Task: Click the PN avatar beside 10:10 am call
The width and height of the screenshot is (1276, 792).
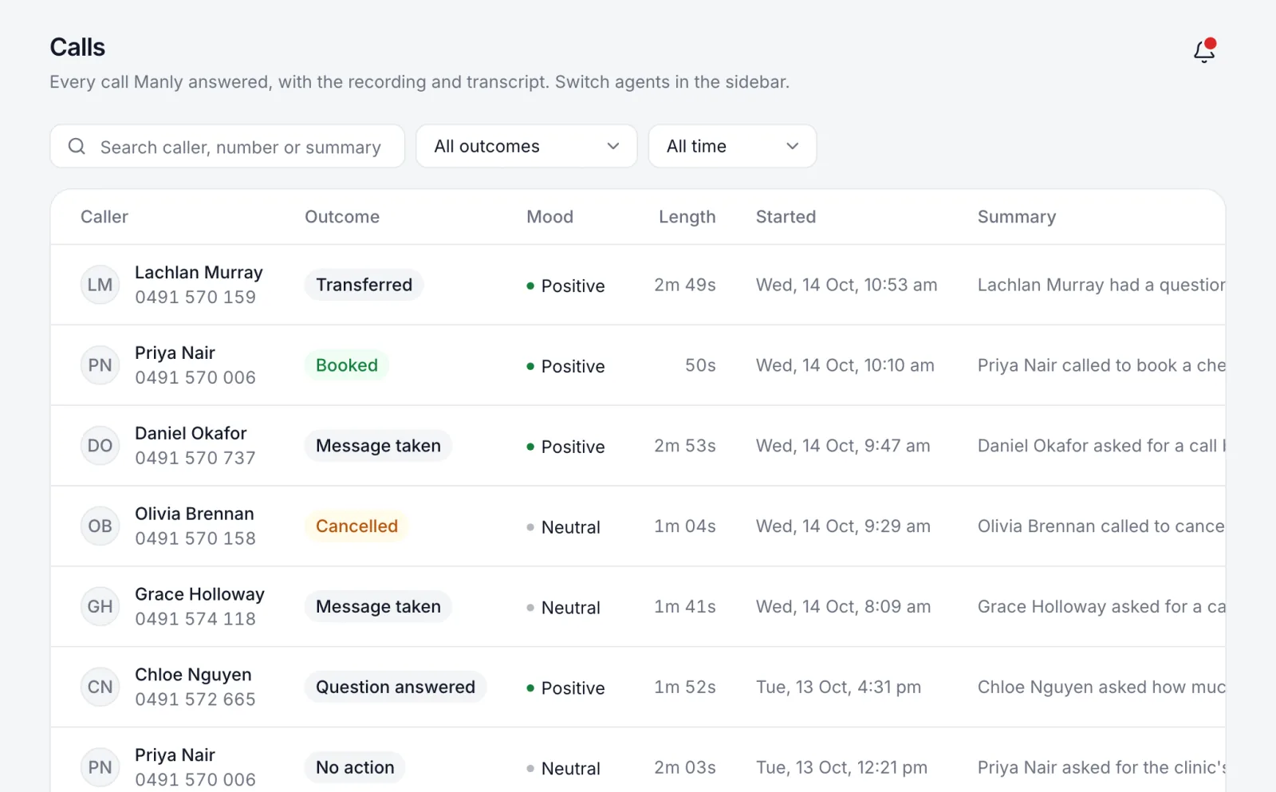Action: pyautogui.click(x=100, y=365)
